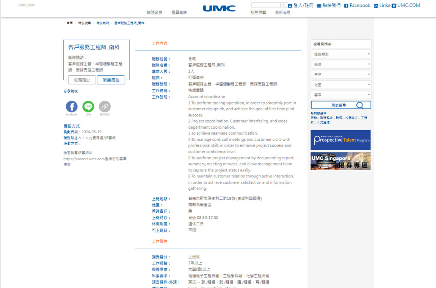
Task: Open the Prospective Talent Program banner
Action: (340, 140)
